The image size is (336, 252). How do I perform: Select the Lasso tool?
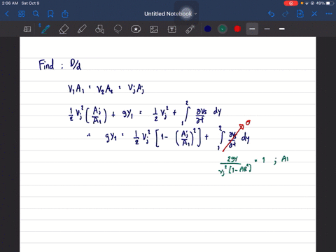(118, 29)
